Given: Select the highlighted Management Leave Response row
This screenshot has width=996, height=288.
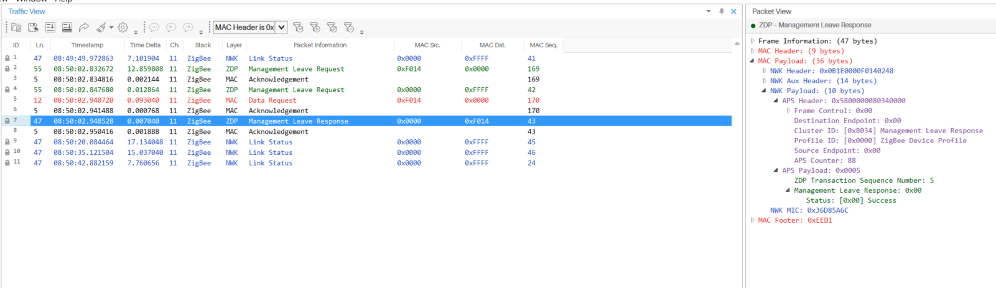Looking at the screenshot, I should pos(367,121).
